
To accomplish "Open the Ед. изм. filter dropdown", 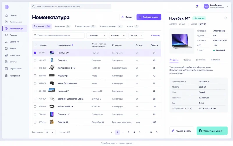I will click(136, 35).
